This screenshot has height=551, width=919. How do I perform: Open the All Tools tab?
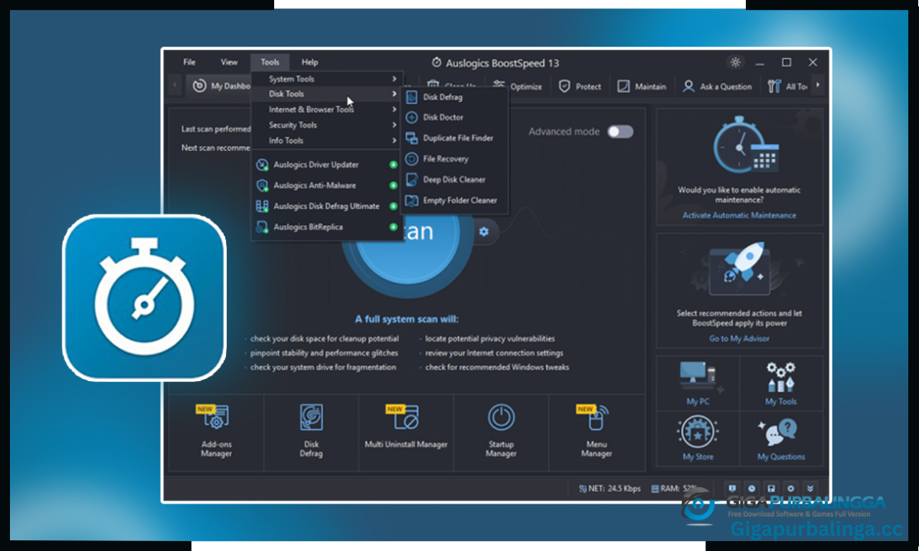click(787, 86)
